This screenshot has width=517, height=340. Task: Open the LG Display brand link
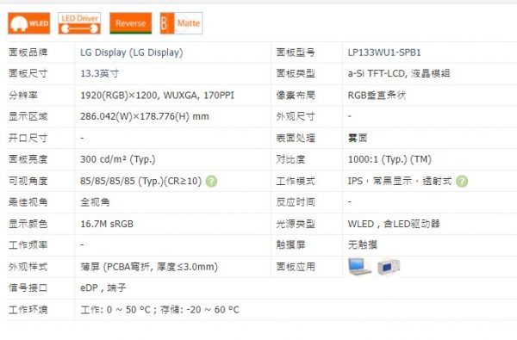coord(132,53)
